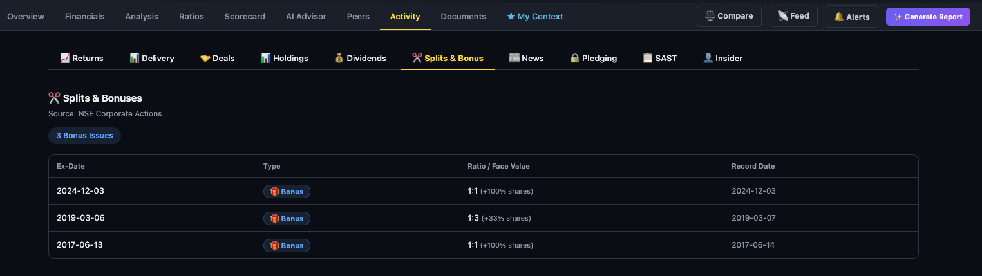Select ex-date 2024-12-03 cell

pos(80,191)
